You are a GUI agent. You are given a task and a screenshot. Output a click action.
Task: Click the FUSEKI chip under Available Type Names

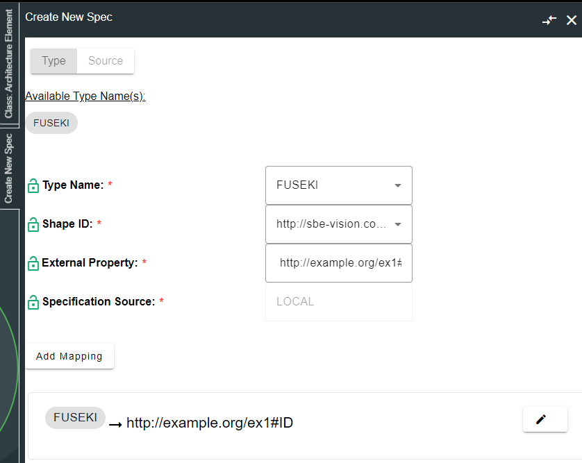51,124
